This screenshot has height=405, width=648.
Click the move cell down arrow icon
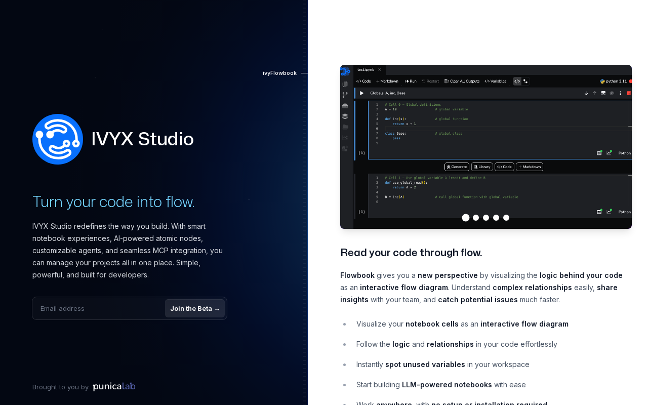586,93
